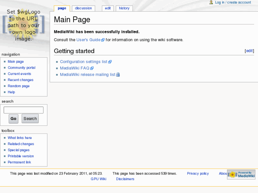Viewport: 258px width, 193px height.
Task: Click the Main Page heading text
Action: [72, 19]
